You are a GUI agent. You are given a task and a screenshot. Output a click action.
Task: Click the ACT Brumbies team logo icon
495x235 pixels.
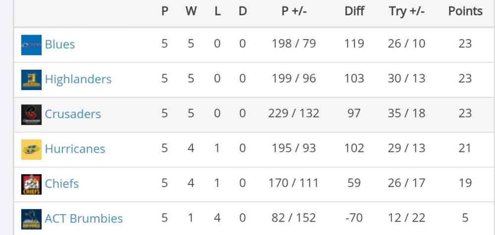point(31,219)
